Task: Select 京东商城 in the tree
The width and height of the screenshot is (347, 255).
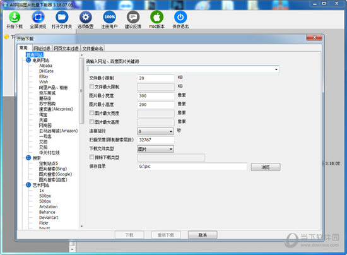Action: click(47, 93)
